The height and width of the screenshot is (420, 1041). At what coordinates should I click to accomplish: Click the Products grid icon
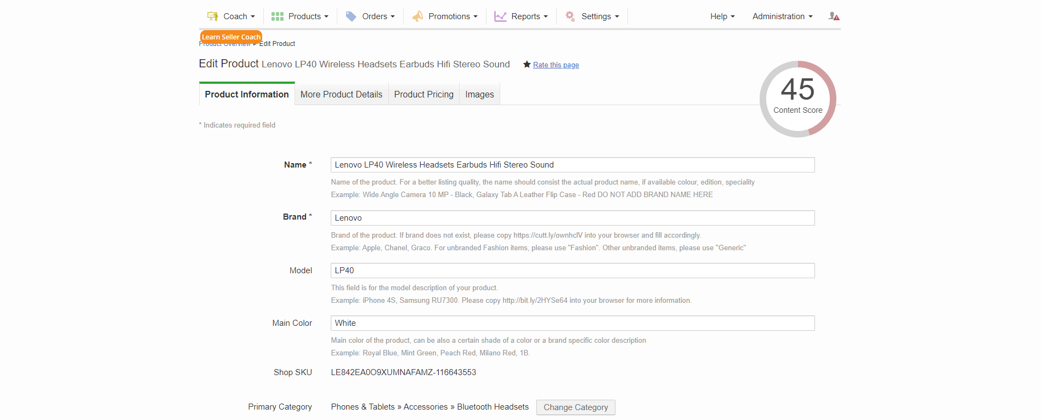[277, 16]
